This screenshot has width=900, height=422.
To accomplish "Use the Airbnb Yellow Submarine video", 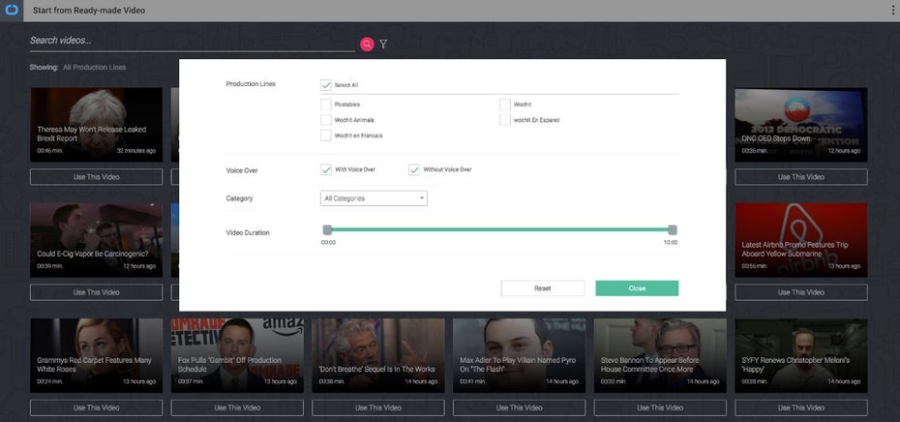I will (800, 292).
